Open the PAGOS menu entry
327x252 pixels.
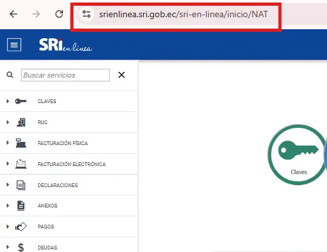[46, 227]
